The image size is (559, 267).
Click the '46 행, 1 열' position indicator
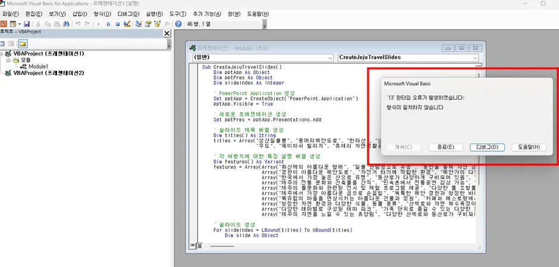coord(199,24)
